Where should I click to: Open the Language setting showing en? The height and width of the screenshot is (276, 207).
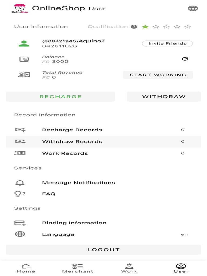click(103, 234)
